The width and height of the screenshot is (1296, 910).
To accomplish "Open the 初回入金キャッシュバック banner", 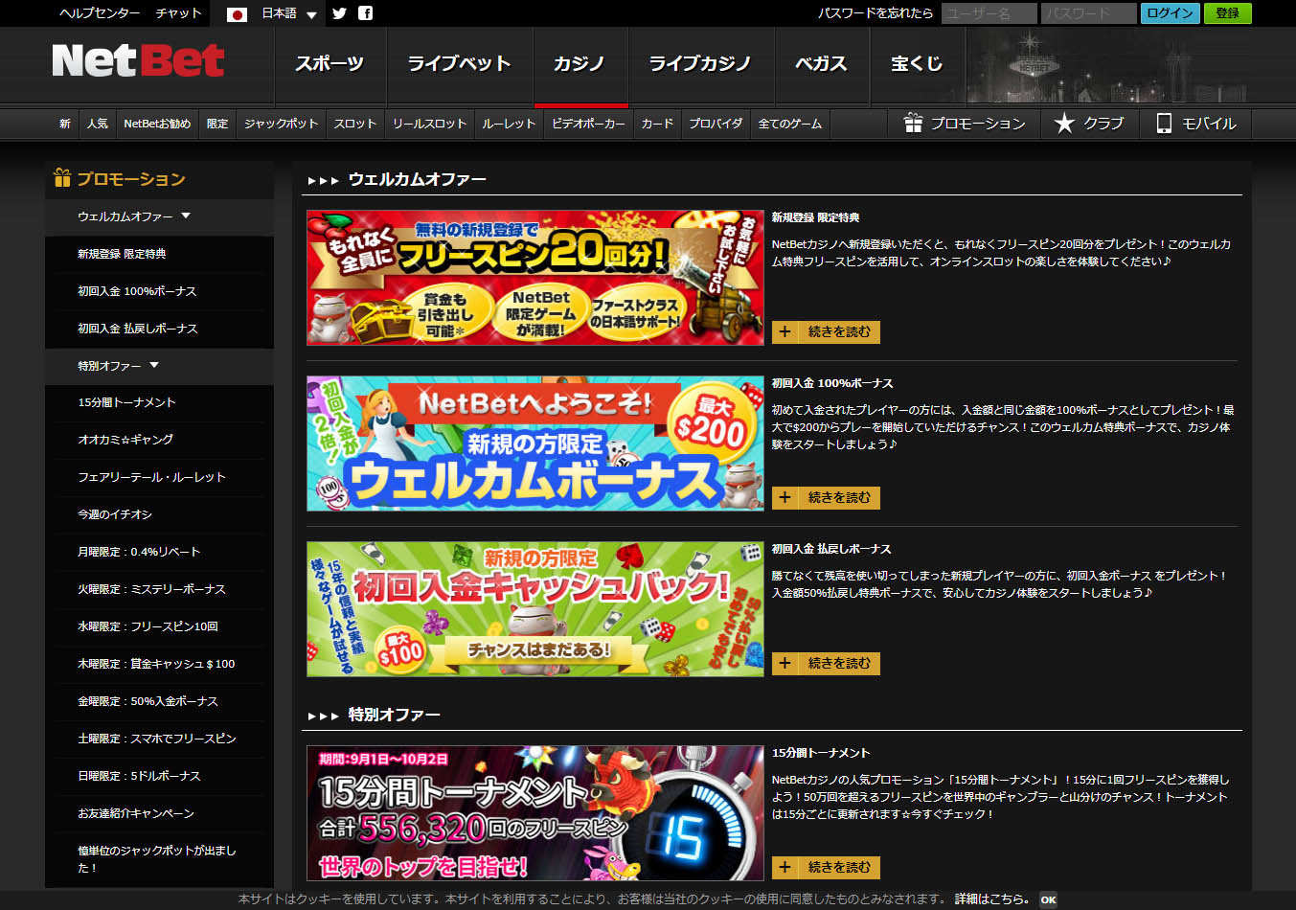I will [x=535, y=609].
